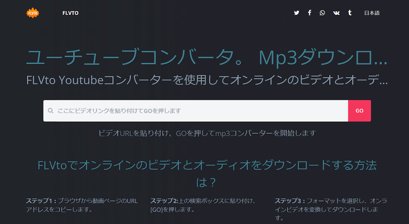The height and width of the screenshot is (224, 409).
Task: Share via the WhatsApp icon
Action: tap(323, 13)
